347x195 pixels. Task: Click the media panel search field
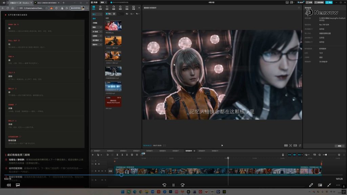click(x=121, y=14)
